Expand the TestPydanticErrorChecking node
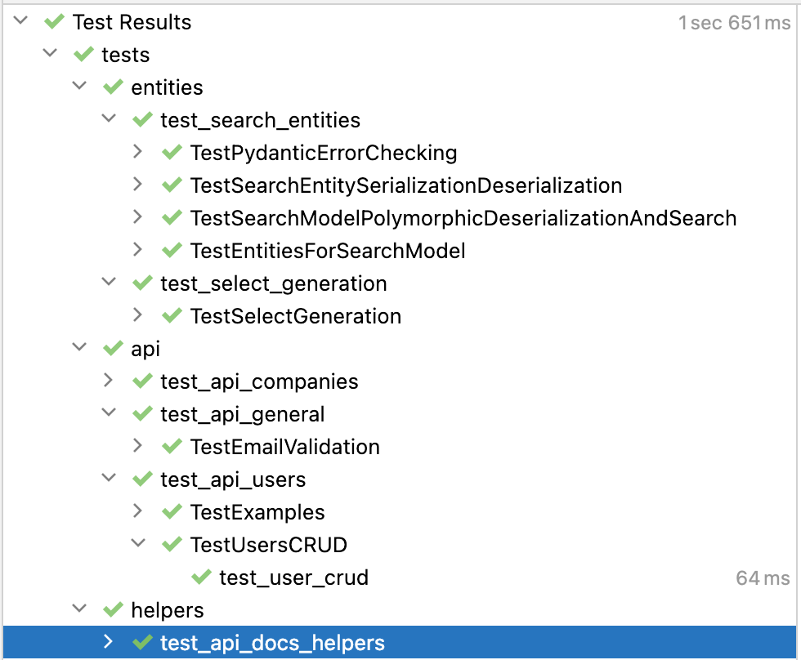 click(138, 153)
